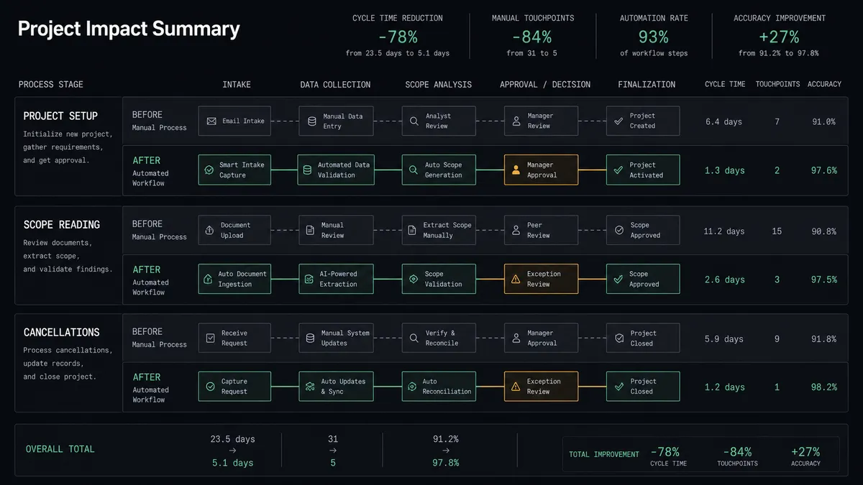Click the person icon in Manager Review card
The image size is (863, 485).
click(516, 121)
